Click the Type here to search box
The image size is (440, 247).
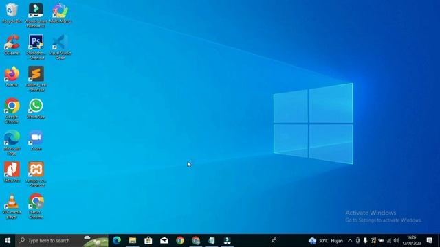[x=62, y=241]
